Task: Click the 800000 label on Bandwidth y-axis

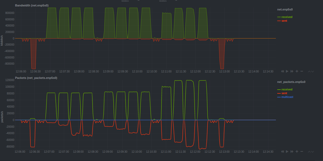Action: (10, 13)
